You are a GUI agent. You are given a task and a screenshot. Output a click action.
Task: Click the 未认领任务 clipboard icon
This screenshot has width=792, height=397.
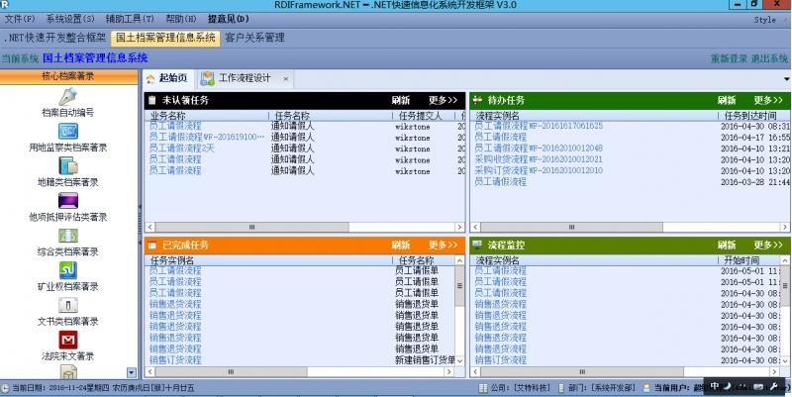[x=152, y=100]
